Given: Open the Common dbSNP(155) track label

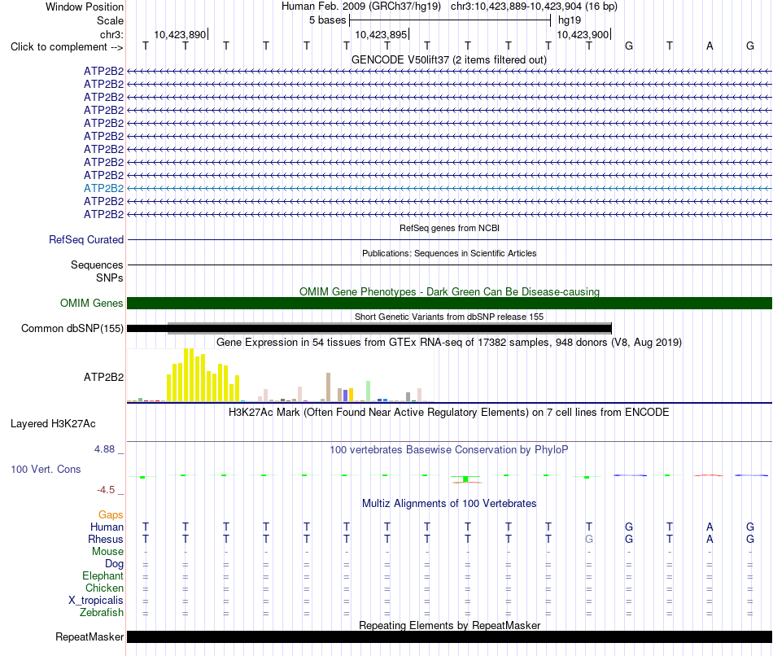Looking at the screenshot, I should pyautogui.click(x=72, y=329).
